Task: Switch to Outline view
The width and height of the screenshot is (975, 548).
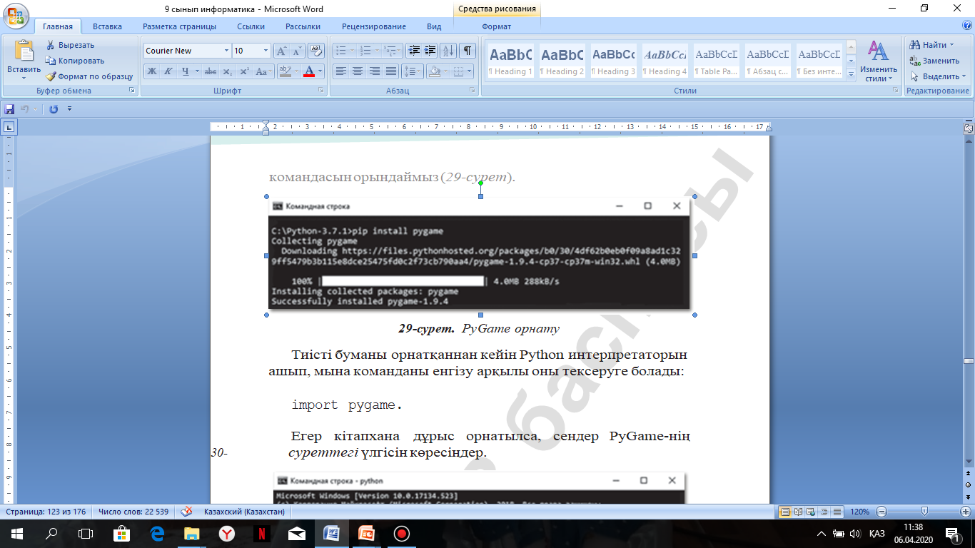Action: [822, 512]
